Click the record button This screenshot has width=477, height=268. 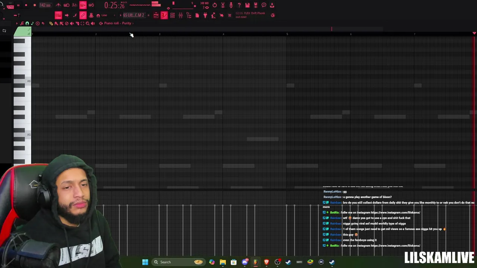point(35,5)
